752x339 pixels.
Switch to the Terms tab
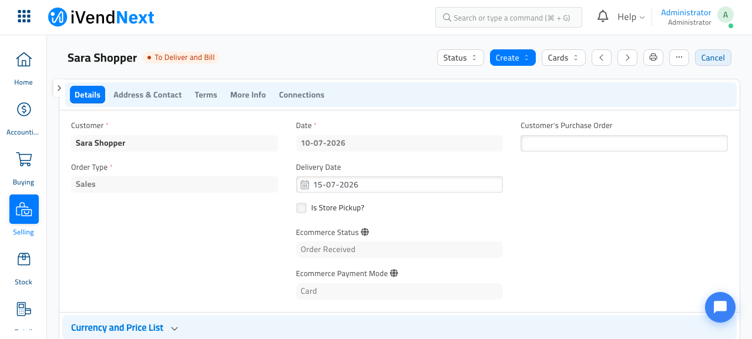point(206,95)
